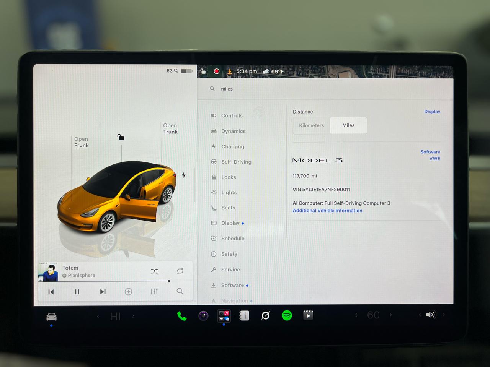This screenshot has height=367, width=490.
Task: Tap the battery indicator icon
Action: tap(186, 71)
